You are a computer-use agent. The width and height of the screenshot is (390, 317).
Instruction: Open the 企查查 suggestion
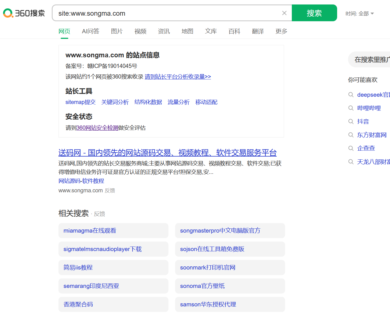click(366, 148)
